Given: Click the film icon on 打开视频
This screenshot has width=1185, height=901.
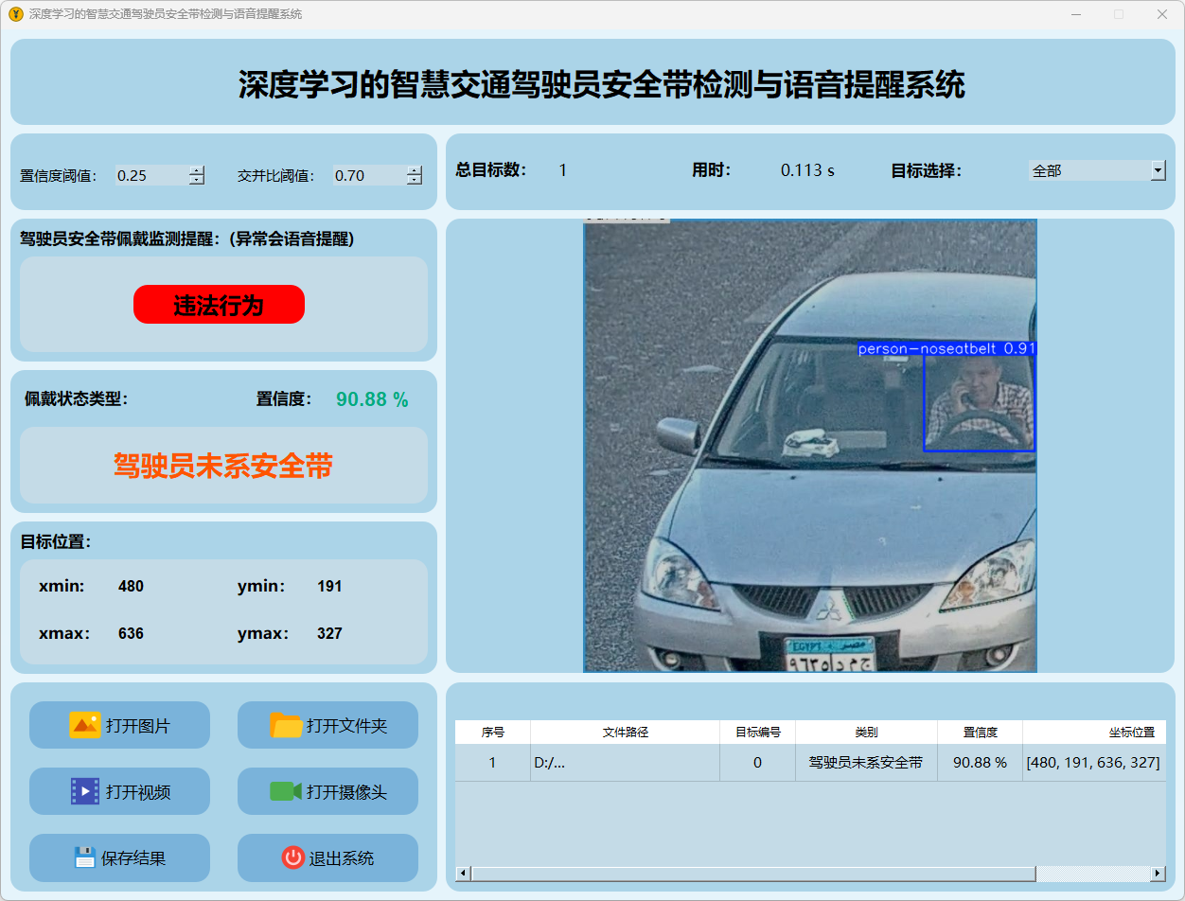Looking at the screenshot, I should (84, 791).
